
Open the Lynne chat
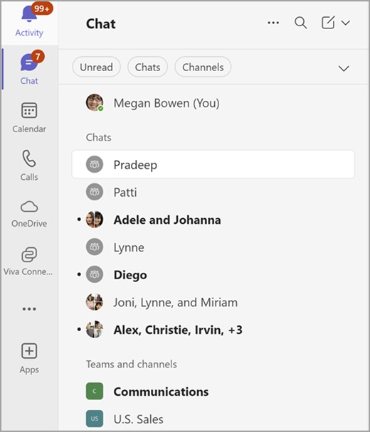(x=213, y=247)
